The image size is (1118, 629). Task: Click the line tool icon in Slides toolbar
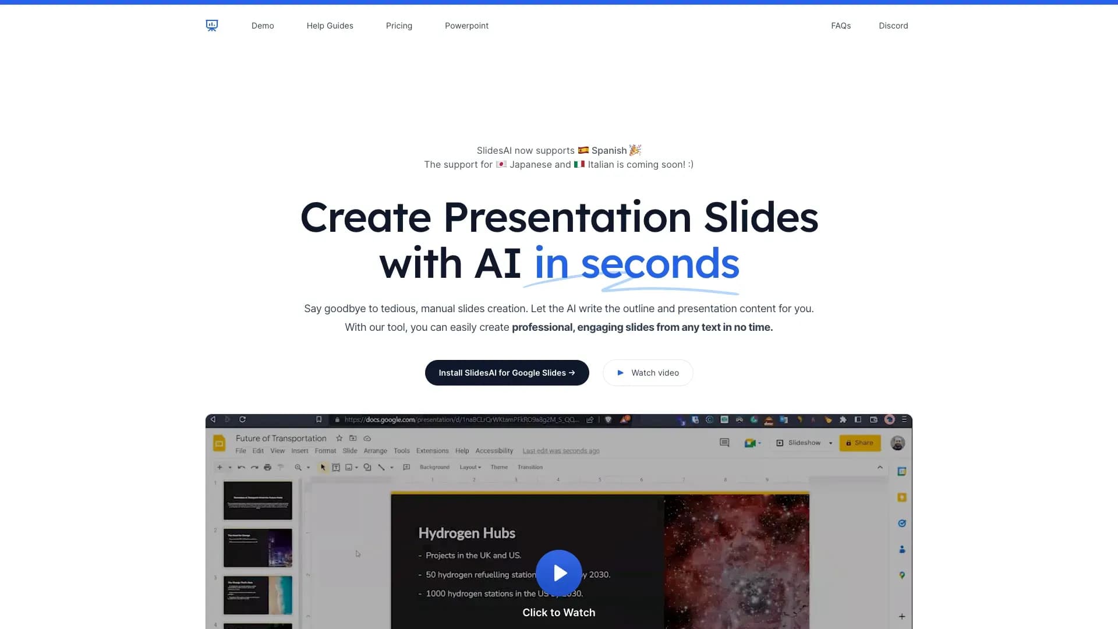point(381,467)
